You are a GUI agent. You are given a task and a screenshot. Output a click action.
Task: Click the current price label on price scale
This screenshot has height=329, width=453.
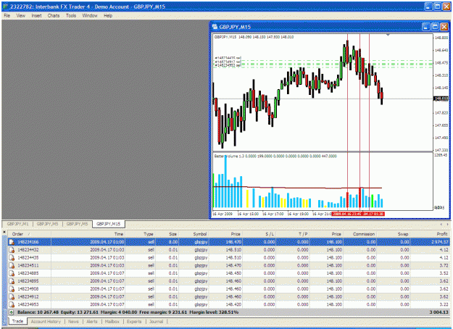pyautogui.click(x=441, y=99)
